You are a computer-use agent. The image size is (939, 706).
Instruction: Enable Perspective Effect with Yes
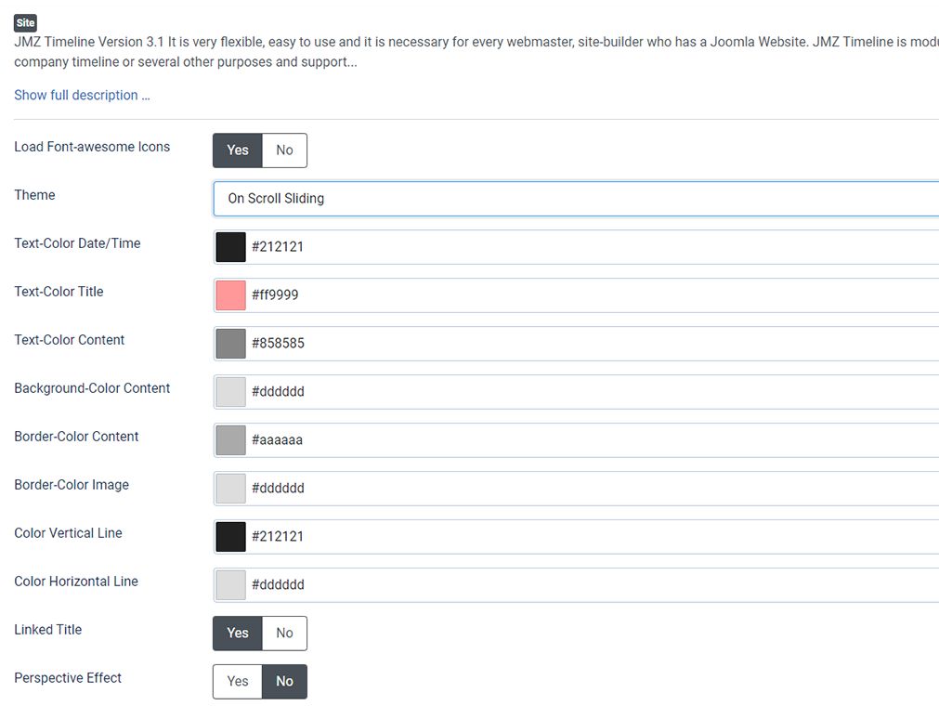pos(238,682)
